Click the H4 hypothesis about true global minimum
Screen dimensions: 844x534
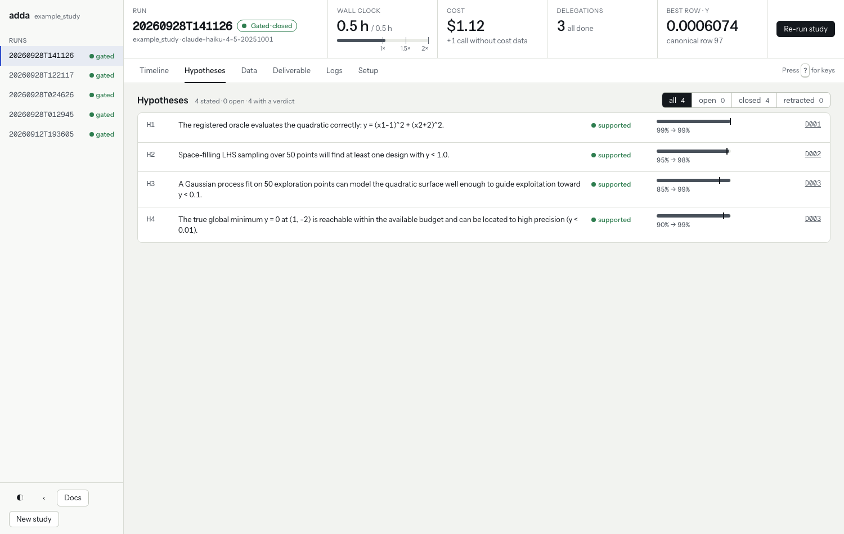coord(378,225)
